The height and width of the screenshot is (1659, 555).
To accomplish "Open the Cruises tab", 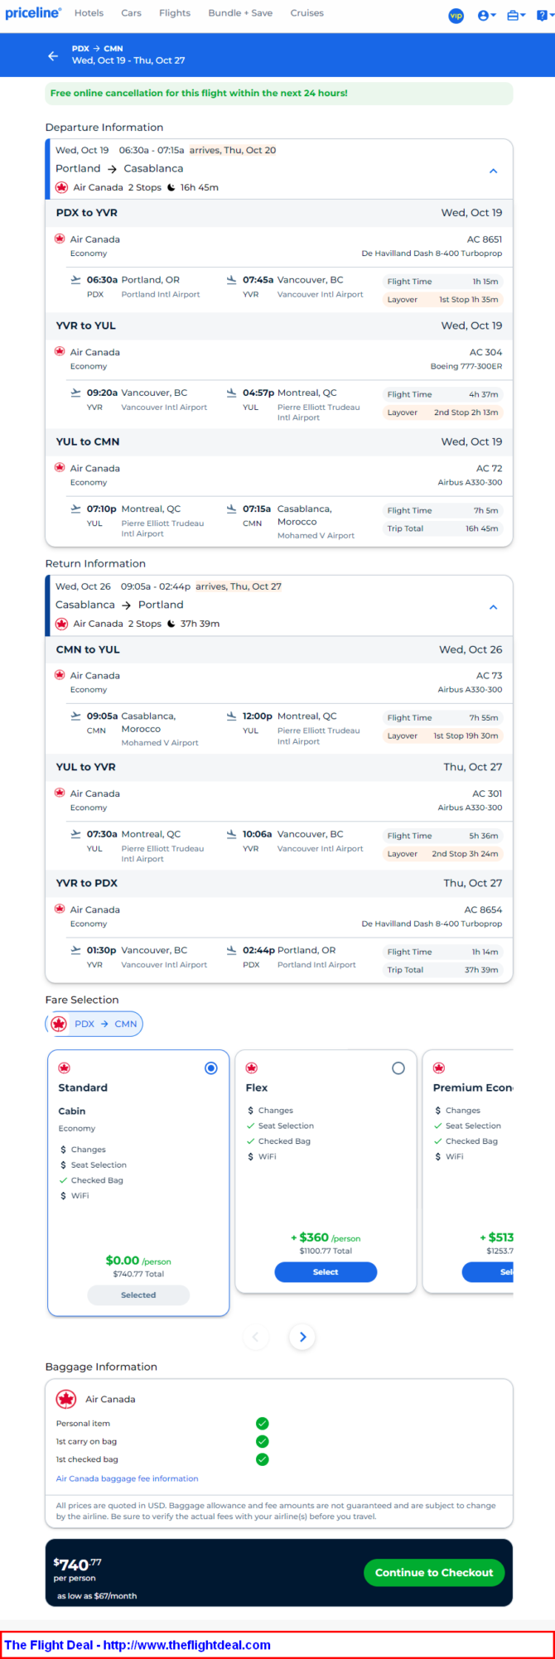I will pos(306,13).
